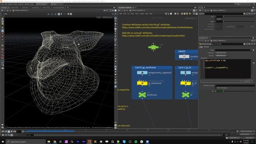
Task: Open the network editor Layout menu
Action: (x=142, y=14)
